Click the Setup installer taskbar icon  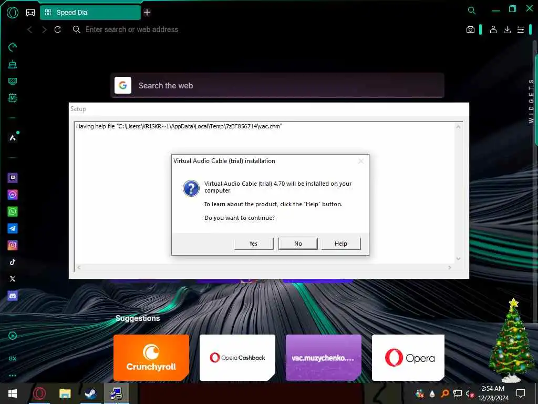116,393
